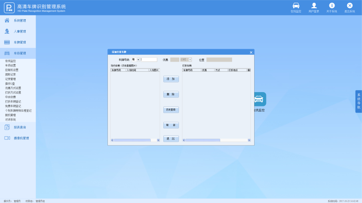
Task: Open 报表查询 report icon in sidebar
Action: pos(7,127)
